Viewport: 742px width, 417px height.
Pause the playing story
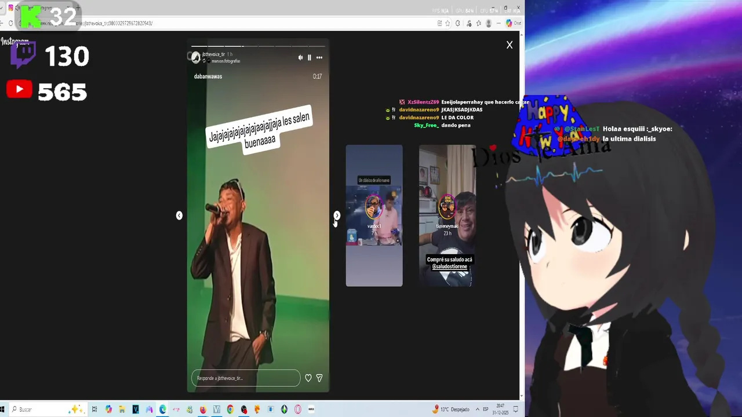pos(309,57)
